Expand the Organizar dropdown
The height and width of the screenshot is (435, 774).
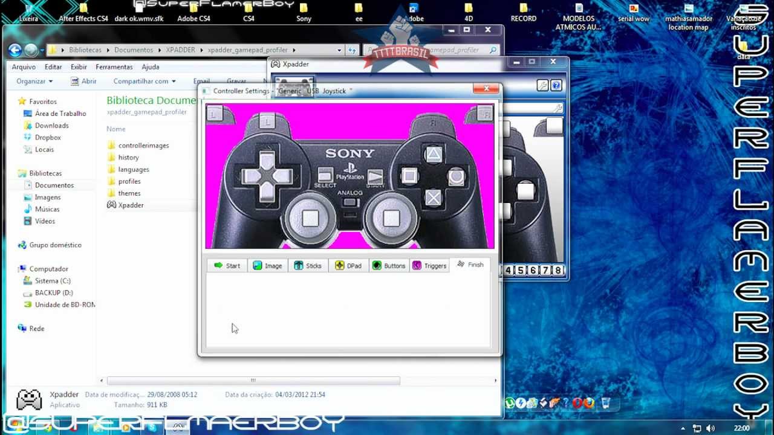(x=34, y=81)
